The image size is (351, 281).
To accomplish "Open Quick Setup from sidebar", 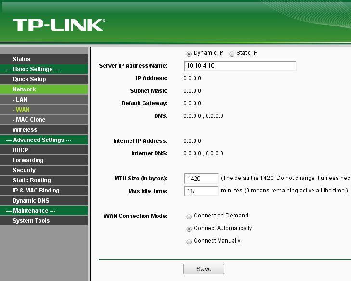I will tap(44, 79).
